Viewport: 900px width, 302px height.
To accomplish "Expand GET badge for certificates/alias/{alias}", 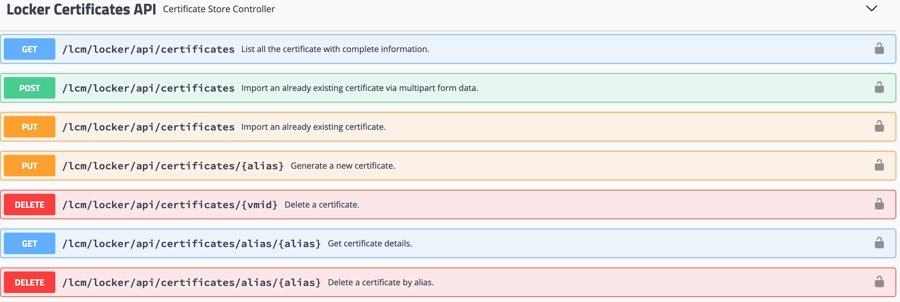I will 29,244.
